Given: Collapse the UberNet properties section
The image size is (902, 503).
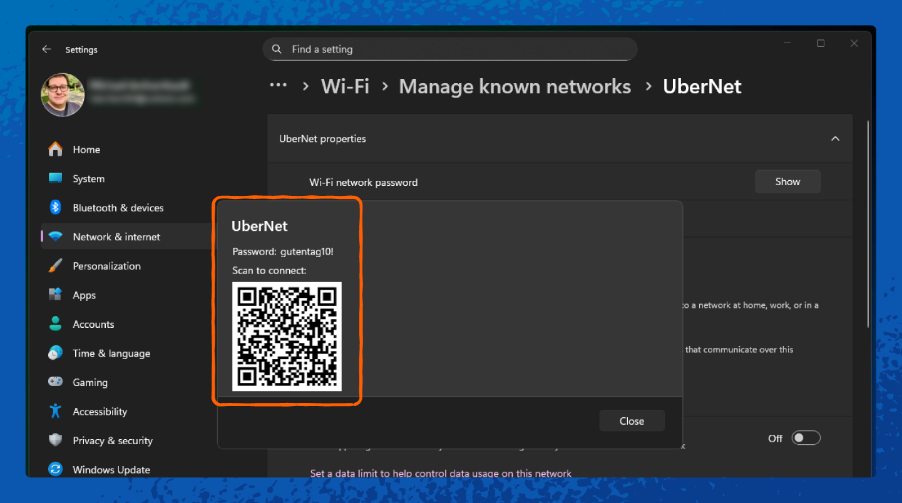Looking at the screenshot, I should (834, 139).
